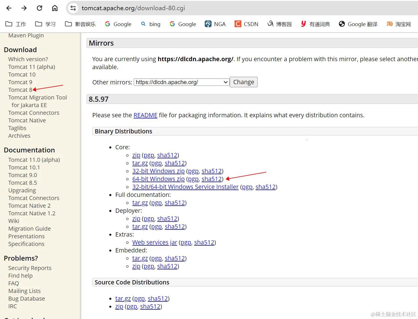Open the 有道词典 bookmark
The height and width of the screenshot is (319, 418).
[x=315, y=24]
